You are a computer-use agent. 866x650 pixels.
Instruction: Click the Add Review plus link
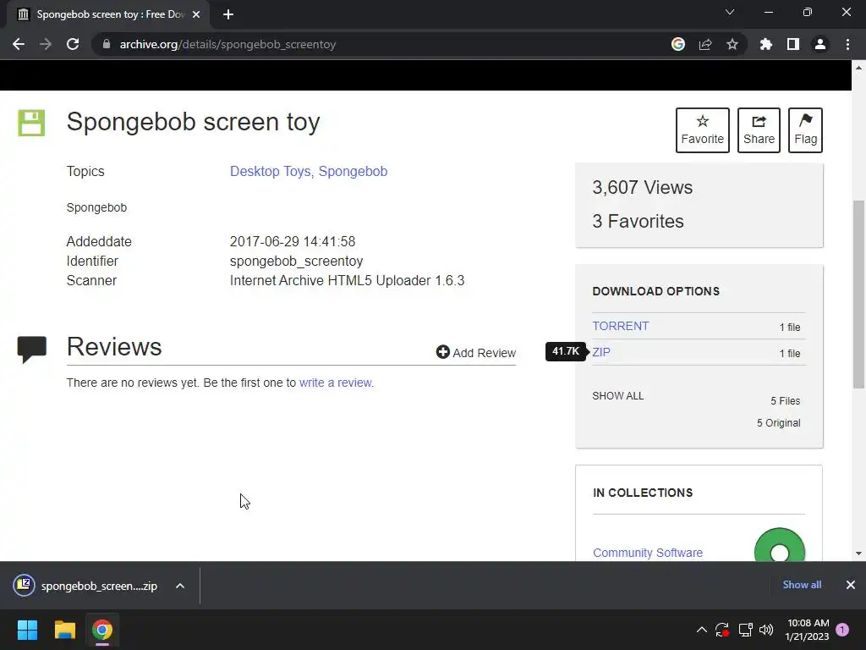coord(476,353)
